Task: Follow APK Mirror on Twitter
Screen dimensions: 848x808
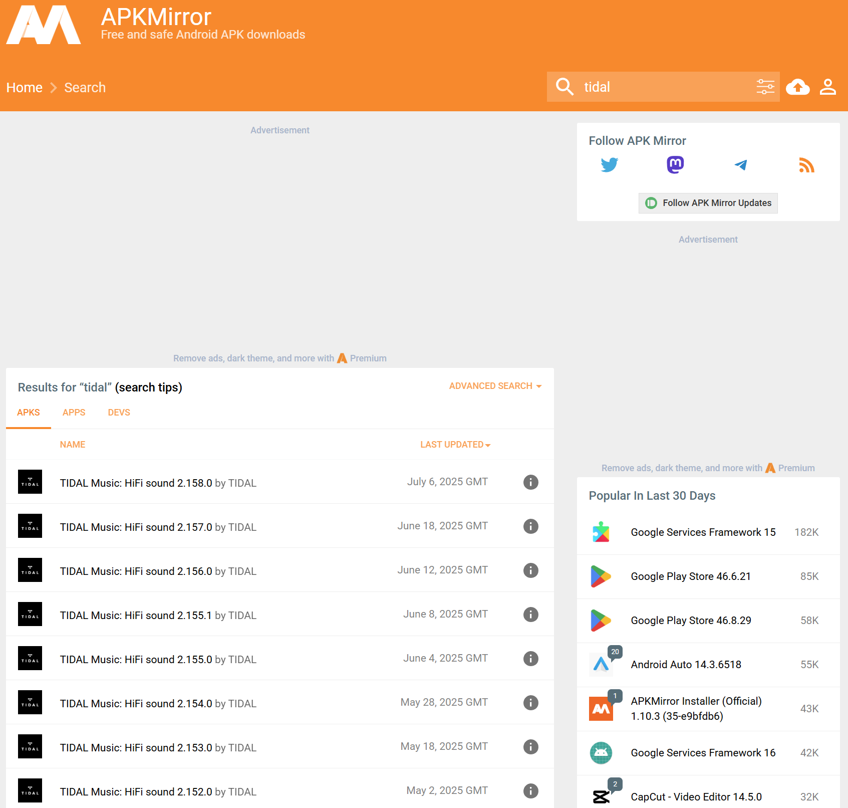Action: coord(610,165)
